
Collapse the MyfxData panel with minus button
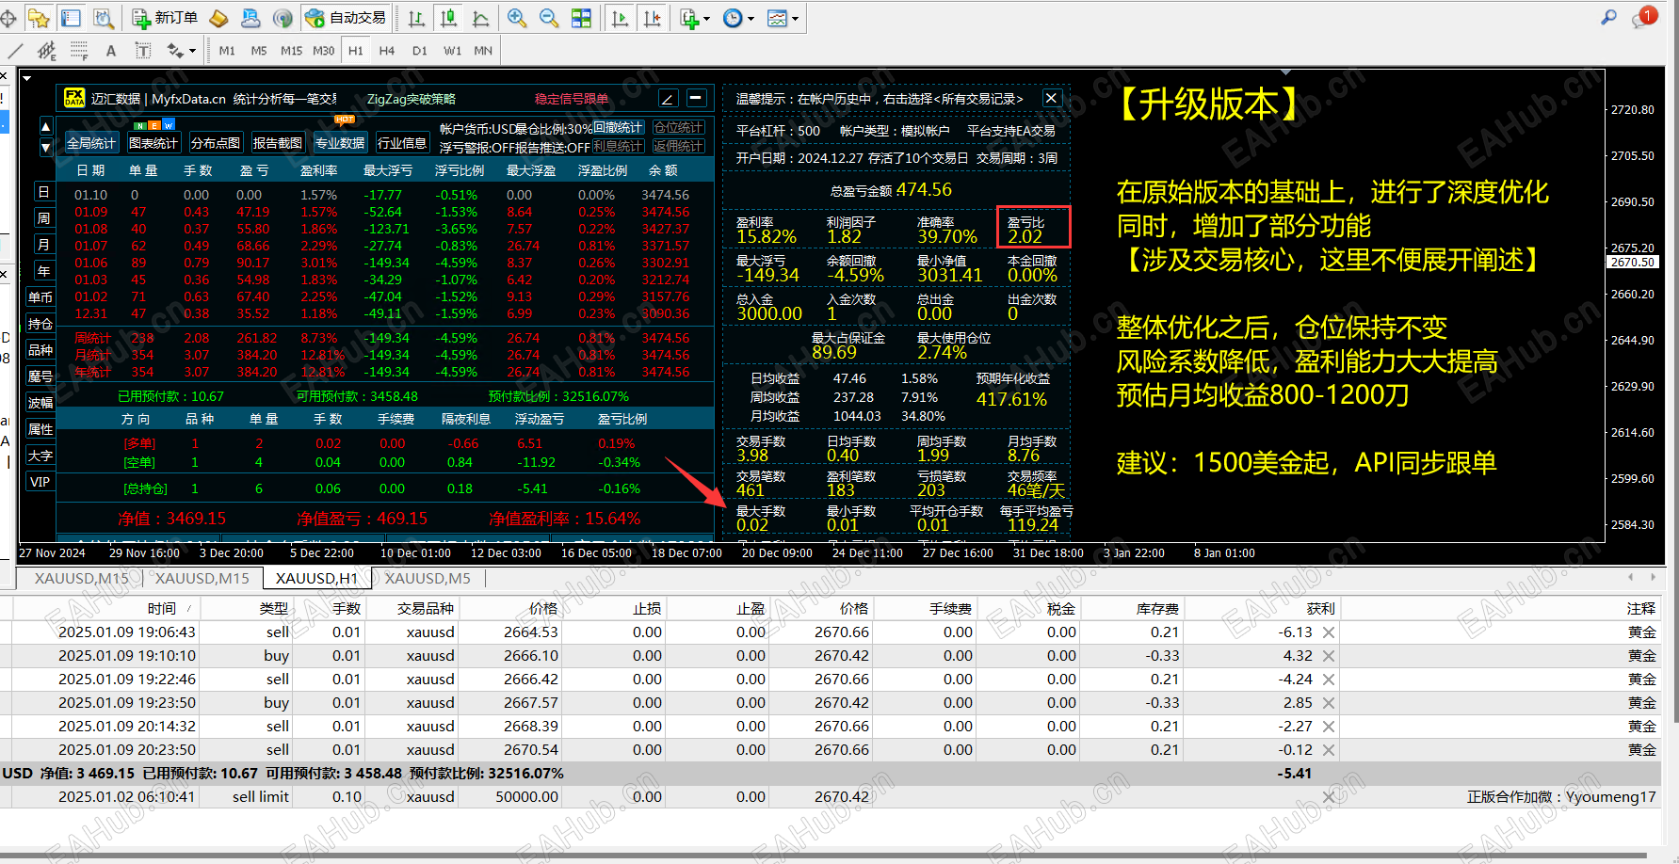[696, 98]
